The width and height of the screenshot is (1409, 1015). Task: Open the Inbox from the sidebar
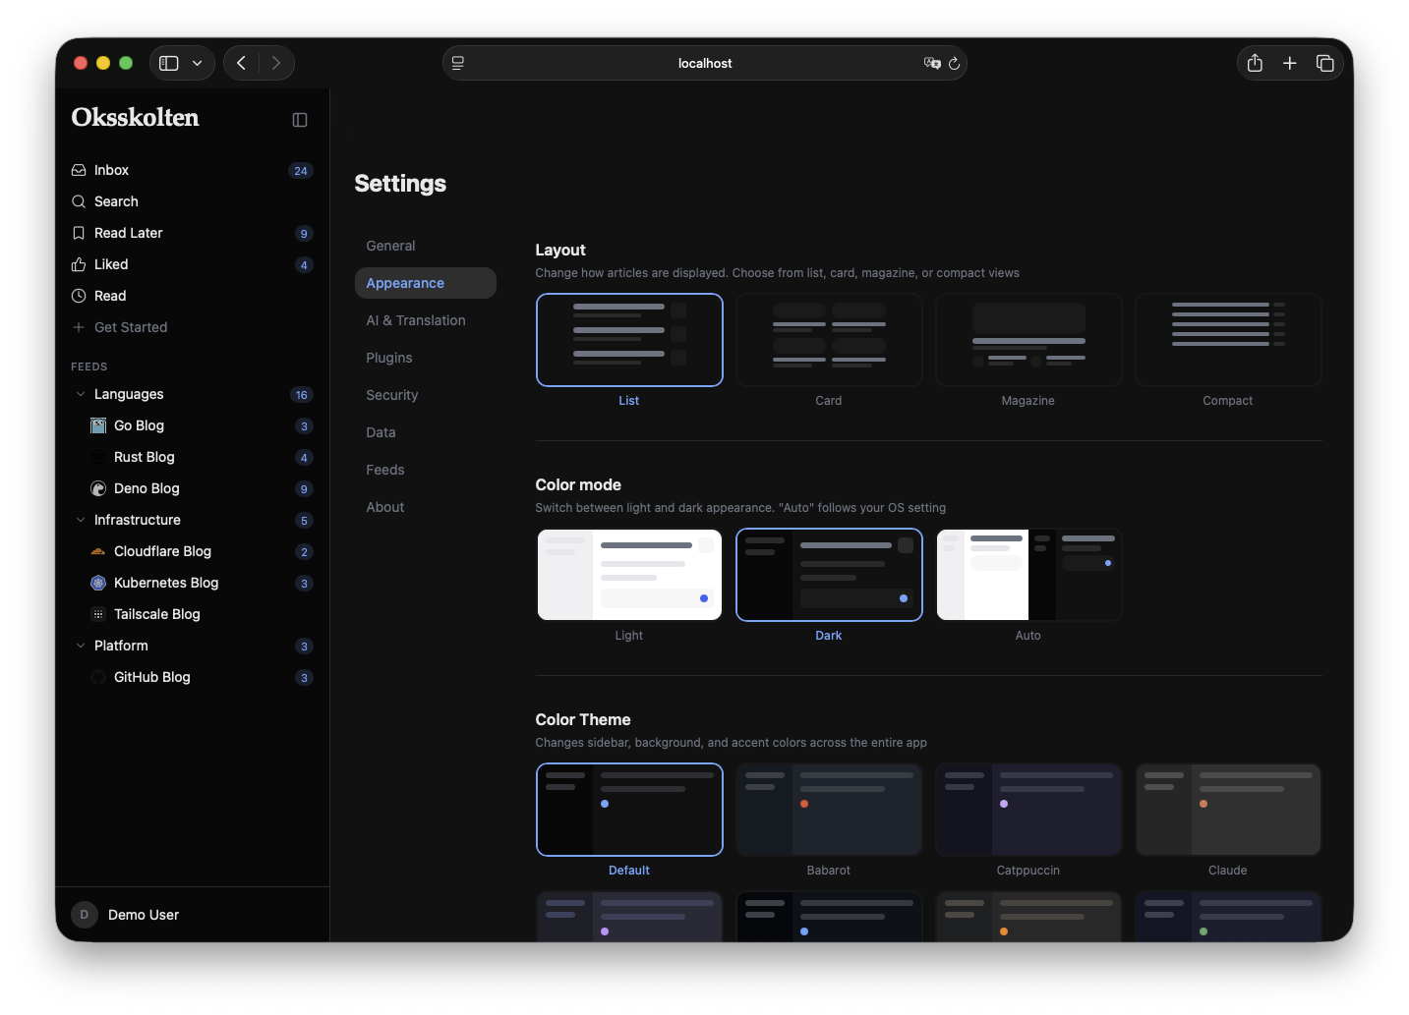pyautogui.click(x=111, y=169)
